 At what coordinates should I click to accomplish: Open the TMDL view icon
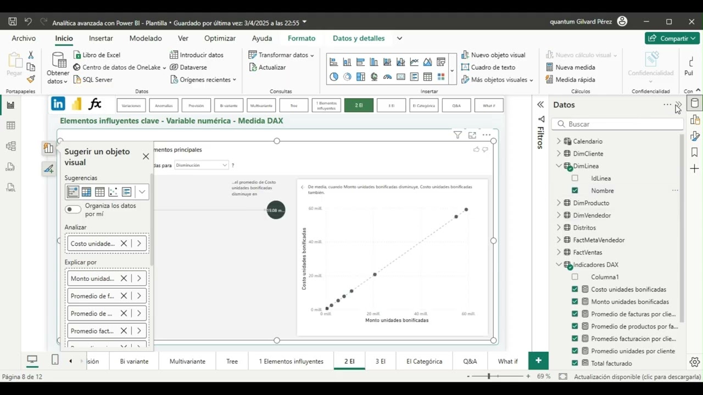(x=10, y=188)
